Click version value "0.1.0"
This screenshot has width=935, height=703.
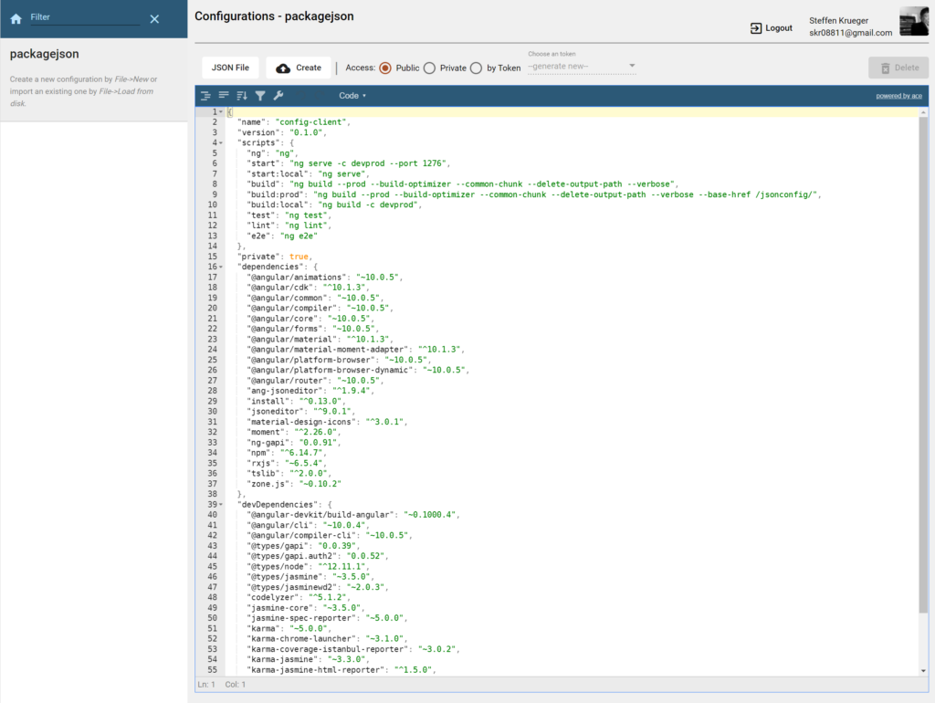[x=306, y=132]
